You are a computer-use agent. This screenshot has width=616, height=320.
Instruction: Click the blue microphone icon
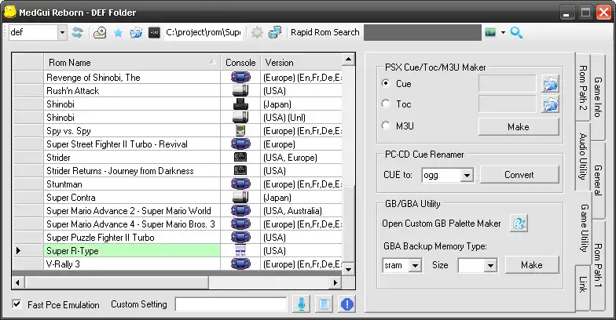tap(302, 304)
